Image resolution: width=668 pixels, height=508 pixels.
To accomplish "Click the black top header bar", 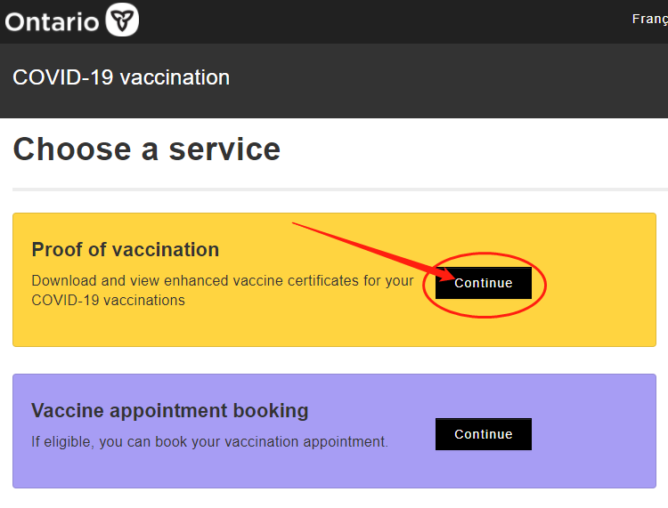I will coord(334,21).
